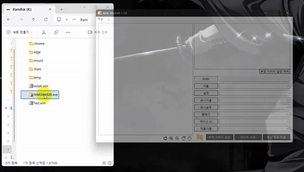Screen dimensions: 304x172
Task: Open the 플래그 combo box dropdown
Action: pos(288,114)
